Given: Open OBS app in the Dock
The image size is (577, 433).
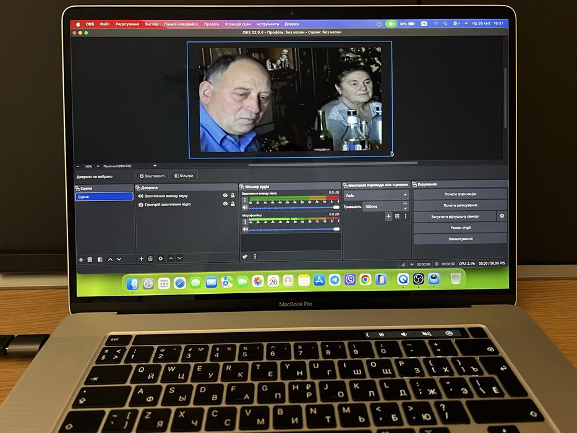Looking at the screenshot, I should click(419, 280).
